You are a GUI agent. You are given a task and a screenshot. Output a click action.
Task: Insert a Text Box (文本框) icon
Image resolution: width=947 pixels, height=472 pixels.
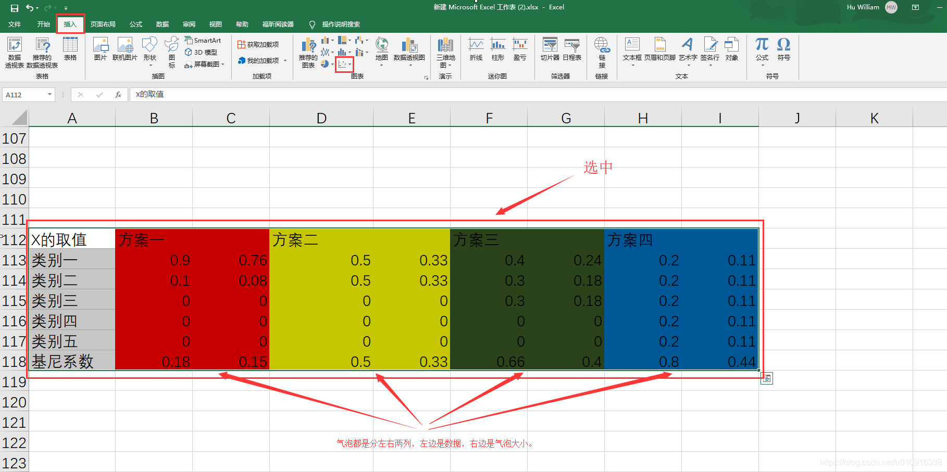tap(632, 44)
